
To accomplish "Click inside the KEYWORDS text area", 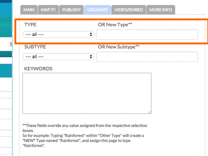I will coord(87,93).
